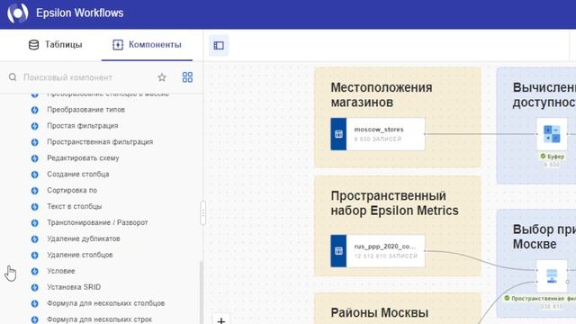The height and width of the screenshot is (324, 576).
Task: Click the icon beside Текст в столбцы
Action: (x=34, y=207)
